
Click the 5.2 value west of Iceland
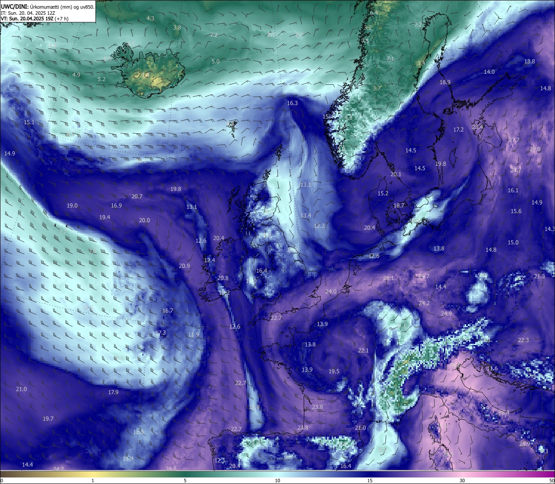[x=101, y=79]
